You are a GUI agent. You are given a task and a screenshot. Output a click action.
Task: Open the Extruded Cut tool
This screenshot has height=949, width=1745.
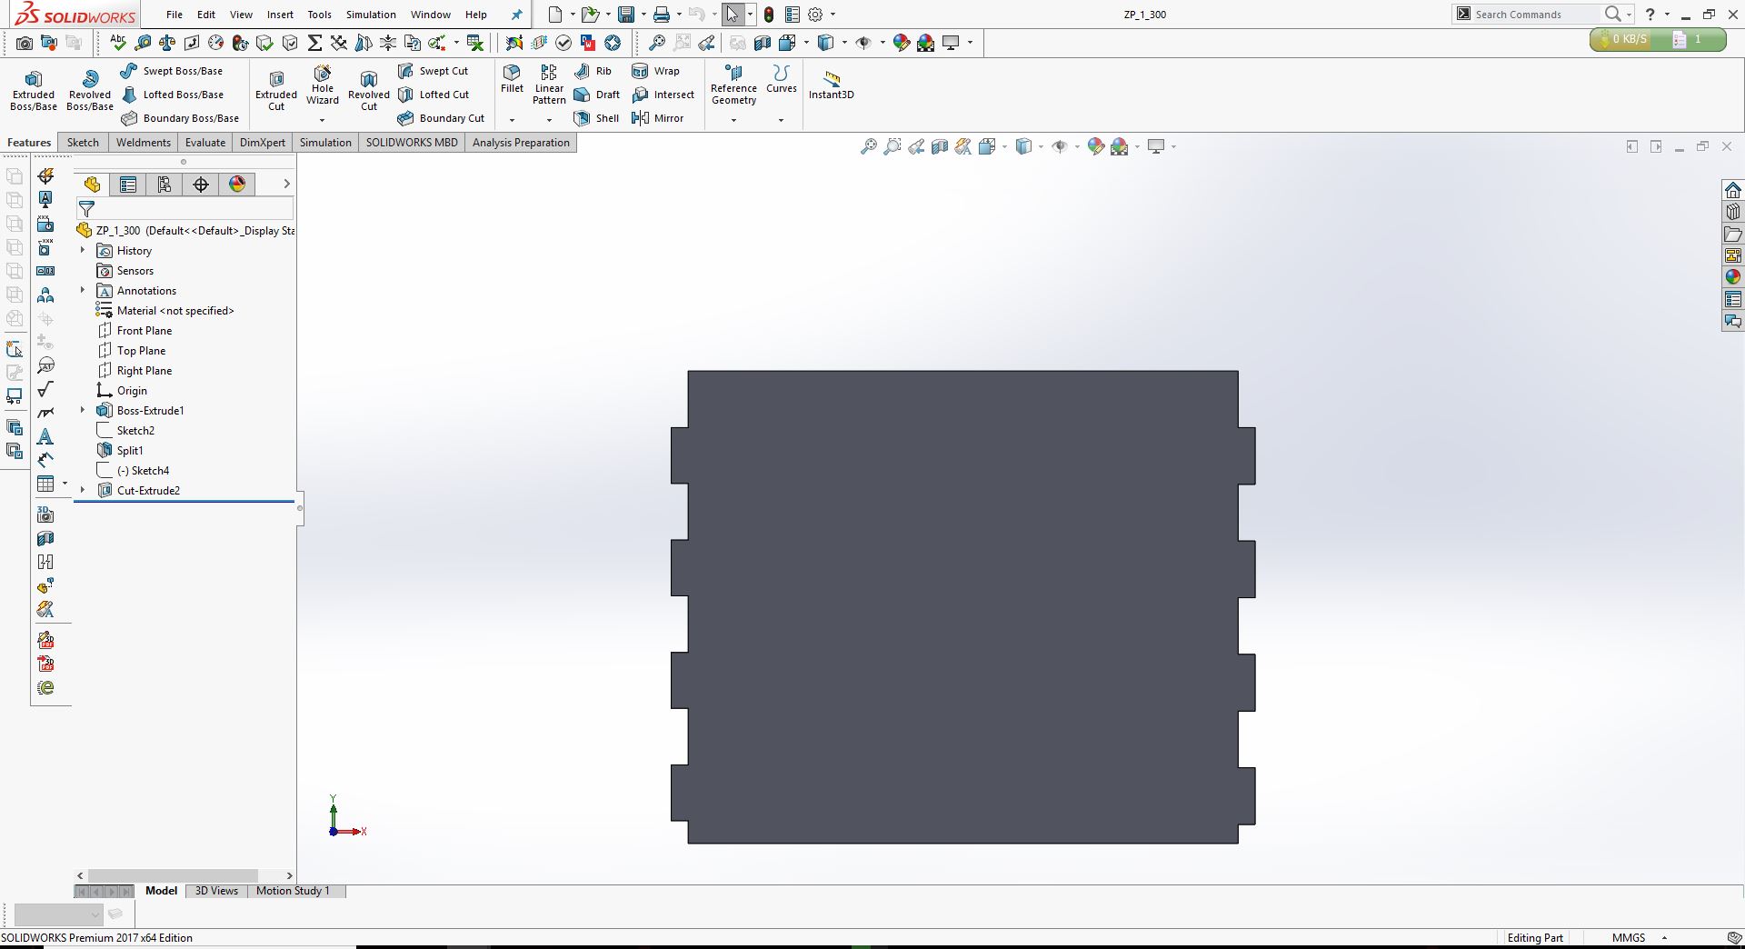pos(276,90)
